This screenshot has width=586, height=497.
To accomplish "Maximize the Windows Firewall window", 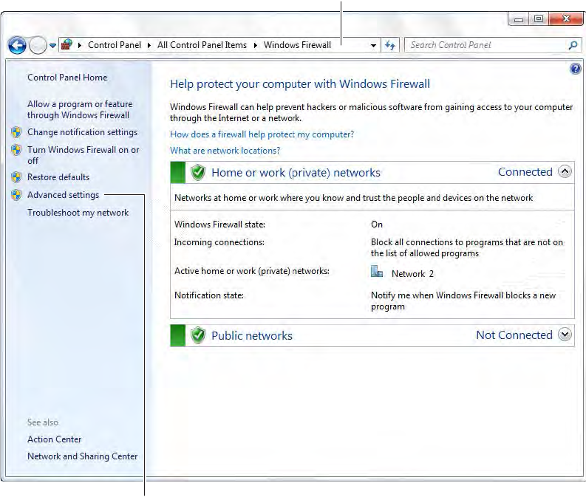I will click(539, 18).
